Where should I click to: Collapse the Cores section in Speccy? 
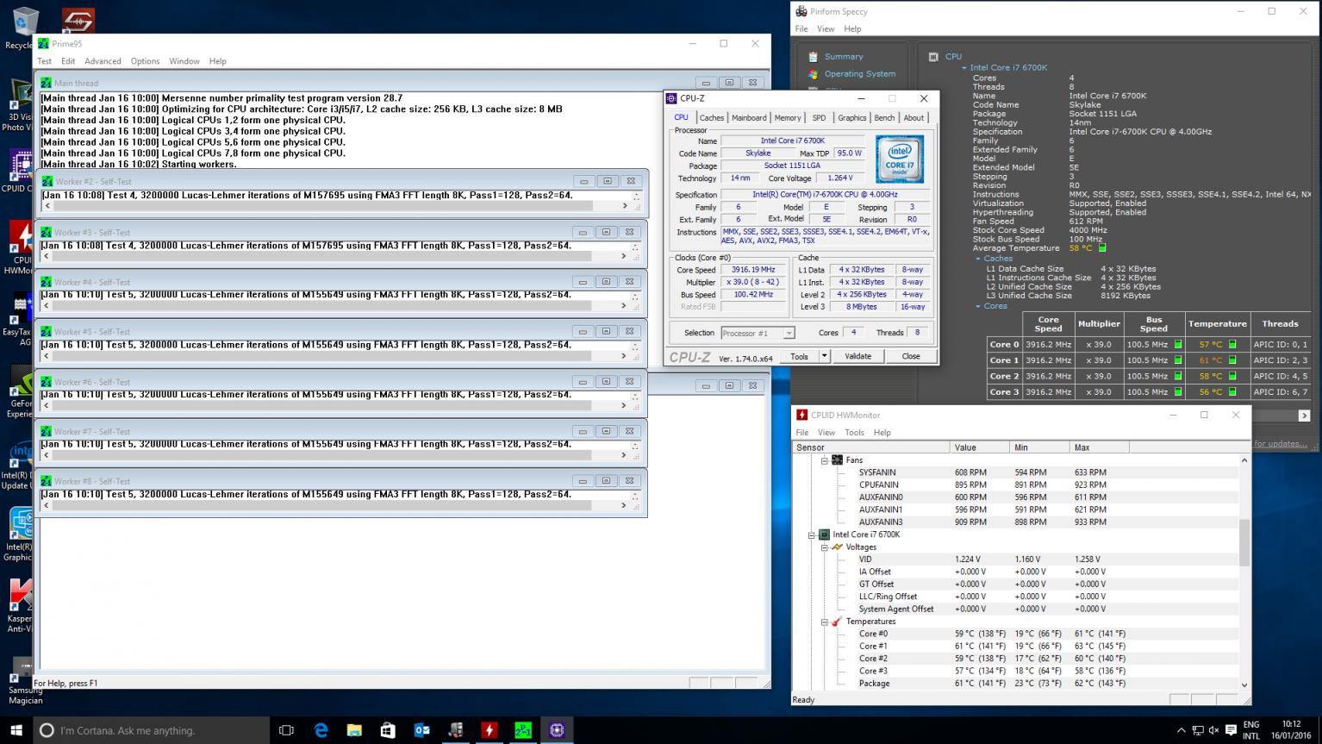click(x=978, y=306)
